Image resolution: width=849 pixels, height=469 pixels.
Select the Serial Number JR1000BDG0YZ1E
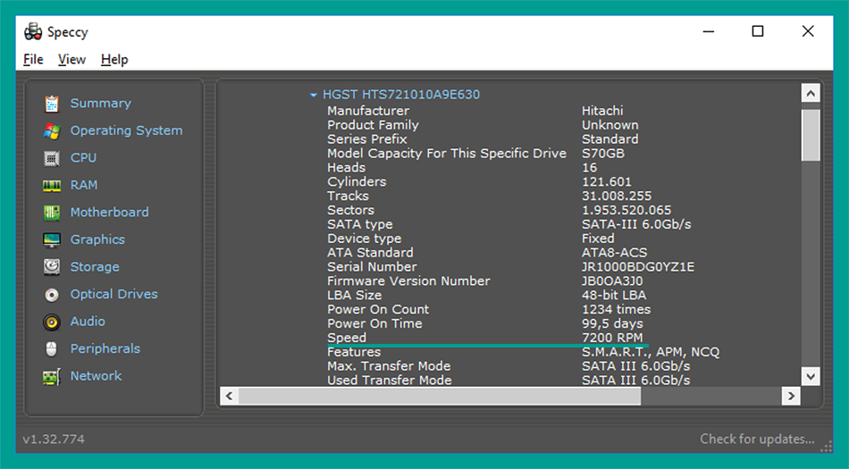pos(638,267)
